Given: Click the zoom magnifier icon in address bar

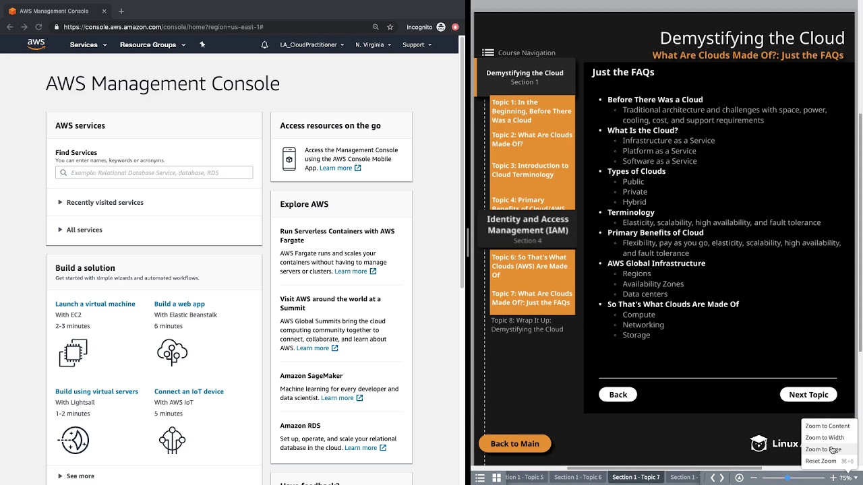Looking at the screenshot, I should tap(376, 27).
